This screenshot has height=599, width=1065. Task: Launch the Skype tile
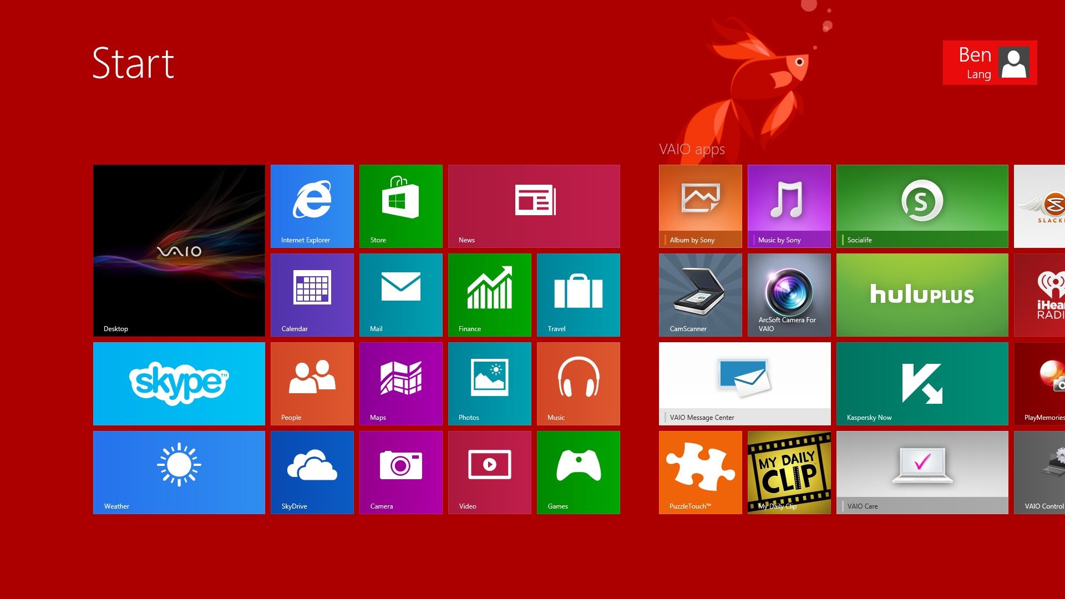point(179,384)
